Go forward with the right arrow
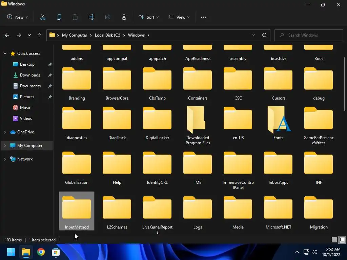Viewport: 347px width, 260px height. pos(19,35)
